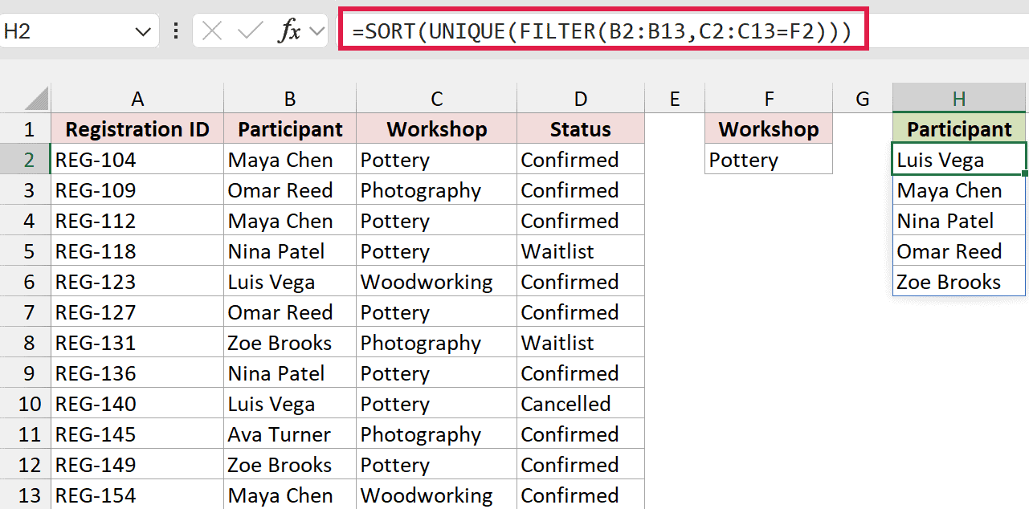Click the Cancel (X) formula icon
This screenshot has height=509, width=1029.
(x=213, y=31)
